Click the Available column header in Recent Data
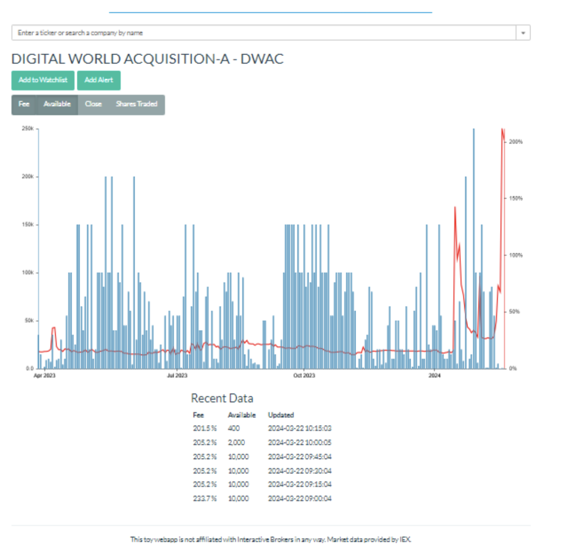The height and width of the screenshot is (553, 569). 241,415
